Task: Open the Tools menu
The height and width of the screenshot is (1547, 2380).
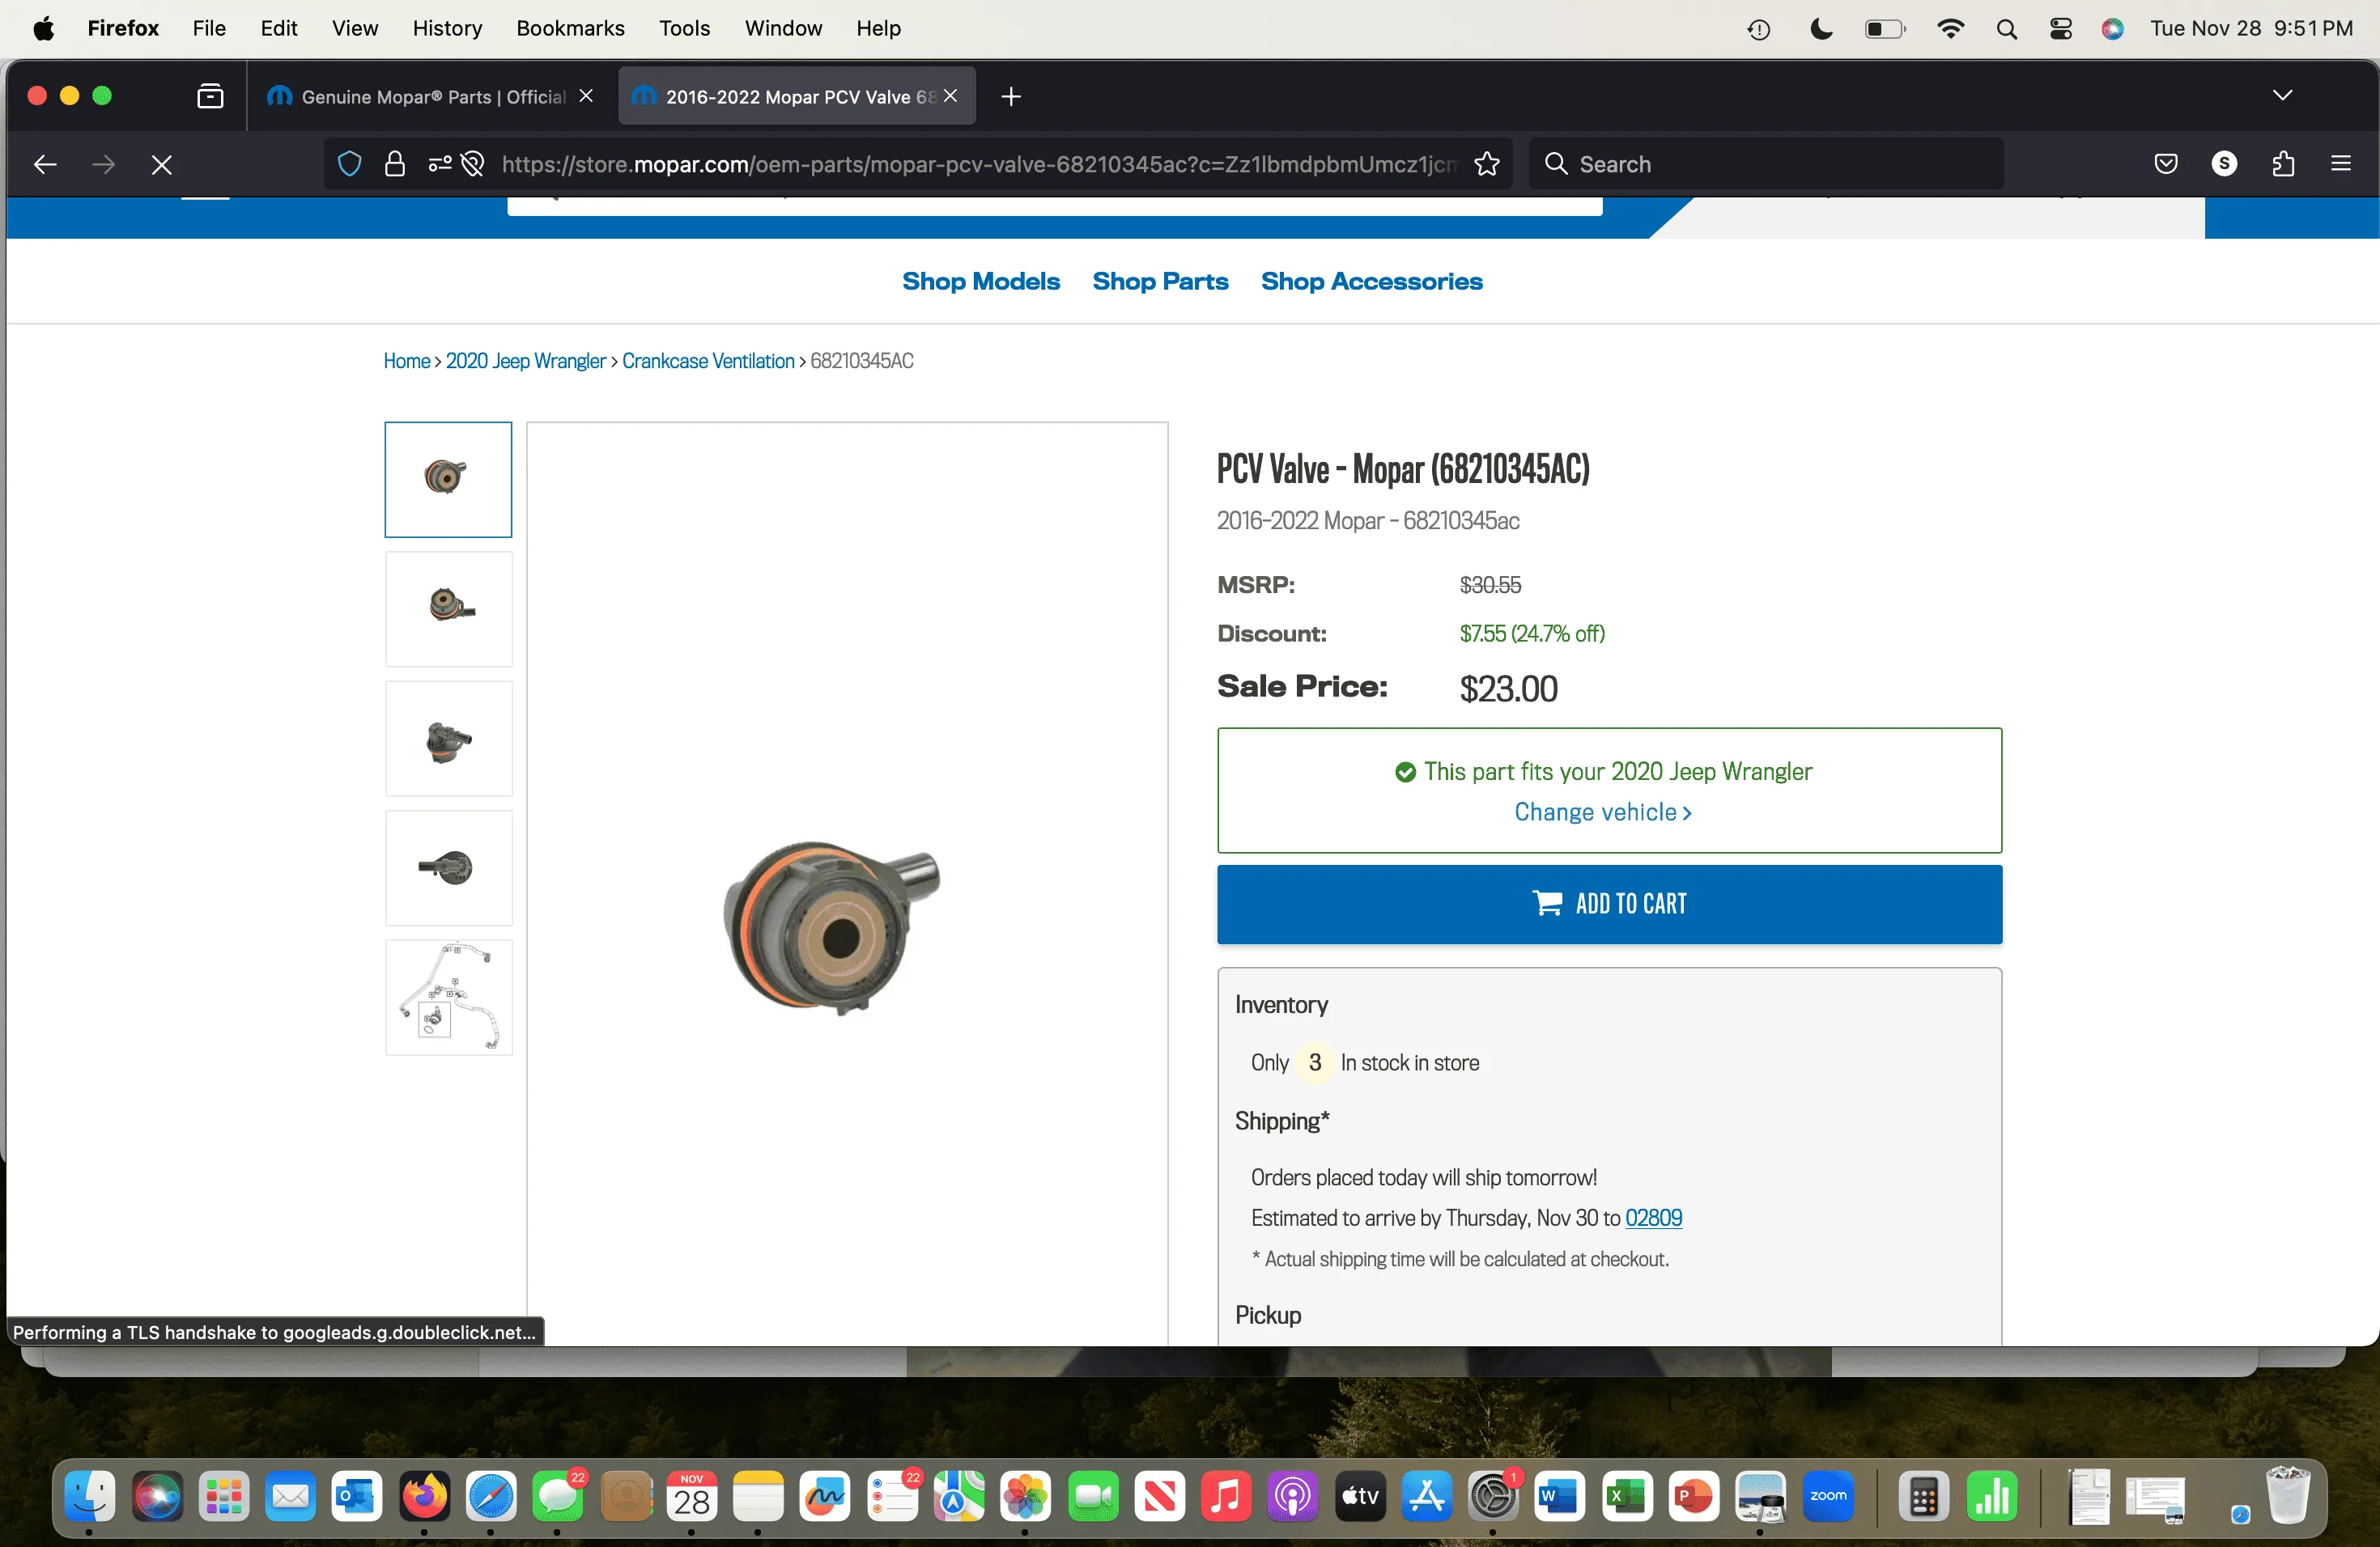Action: click(x=684, y=28)
